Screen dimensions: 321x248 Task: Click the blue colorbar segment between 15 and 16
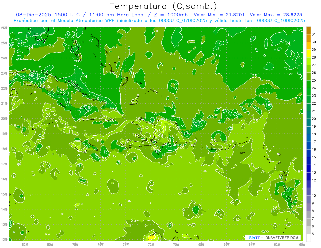pos(308,153)
